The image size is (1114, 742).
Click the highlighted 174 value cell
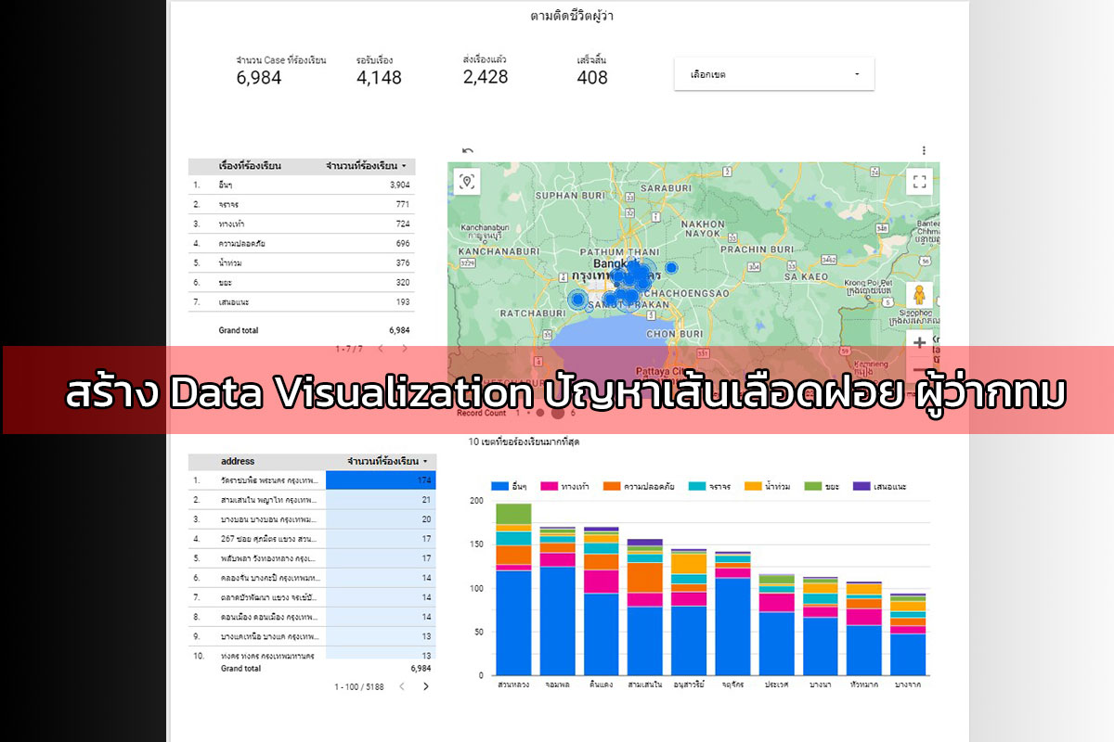click(x=381, y=480)
